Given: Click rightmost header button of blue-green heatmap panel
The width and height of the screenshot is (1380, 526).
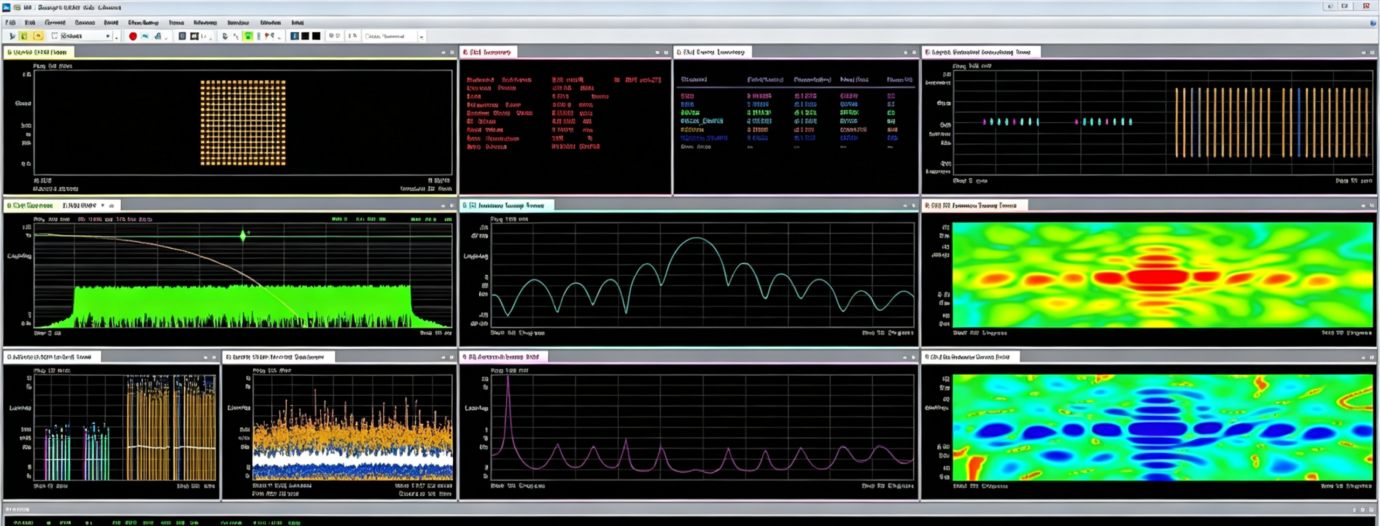Looking at the screenshot, I should click(1372, 357).
